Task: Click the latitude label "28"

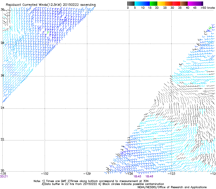Action: click(x=2, y=43)
